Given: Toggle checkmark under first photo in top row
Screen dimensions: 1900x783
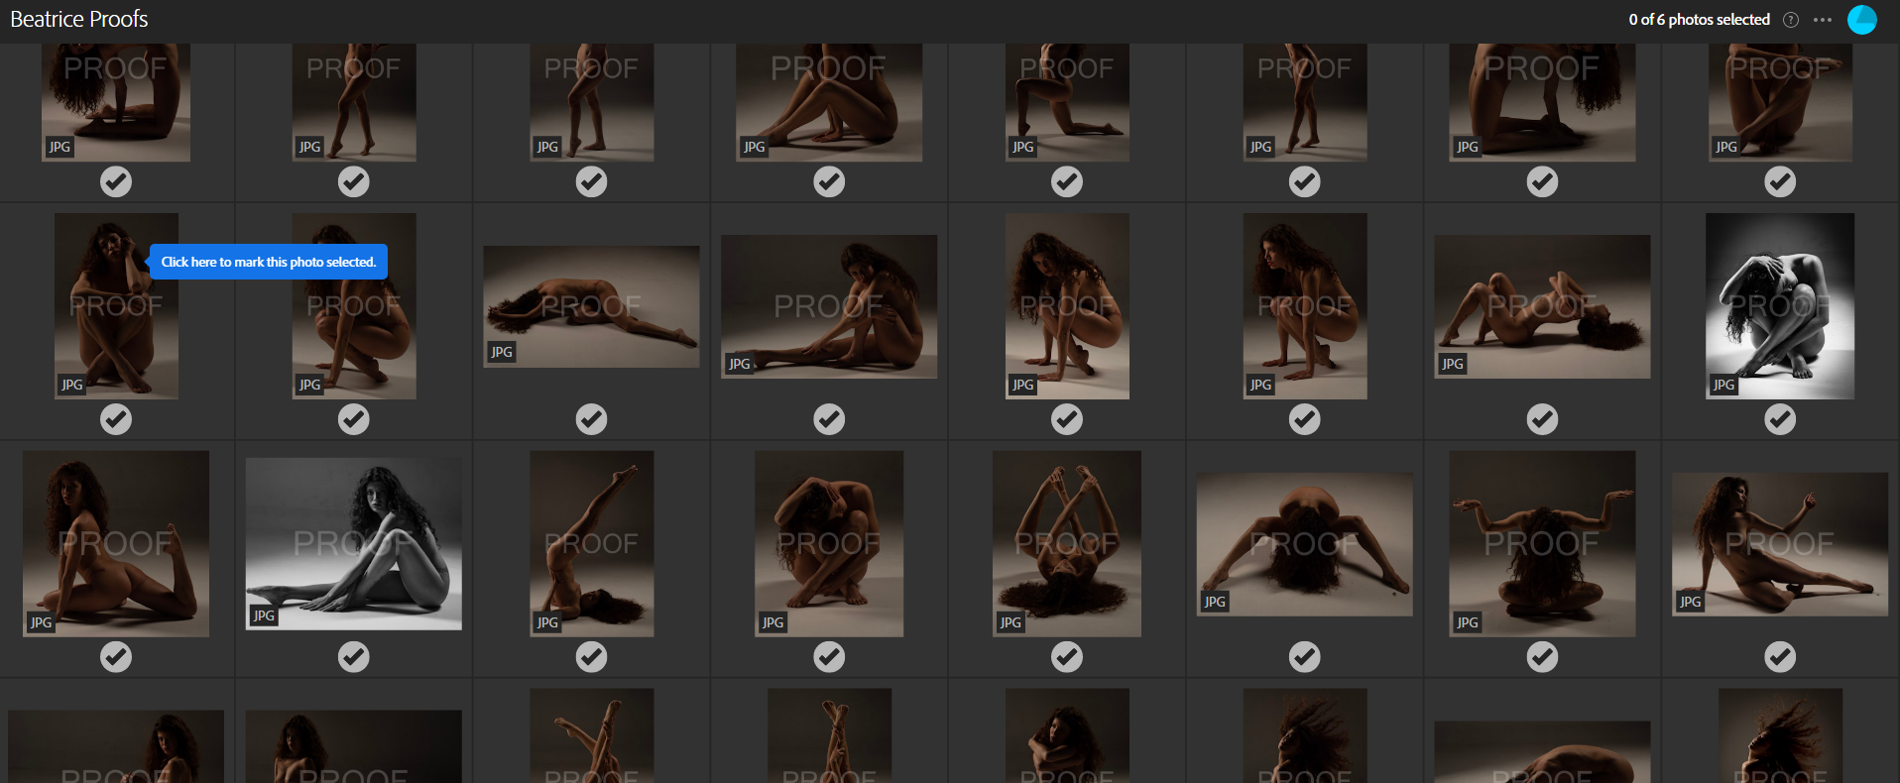Looking at the screenshot, I should (x=116, y=181).
